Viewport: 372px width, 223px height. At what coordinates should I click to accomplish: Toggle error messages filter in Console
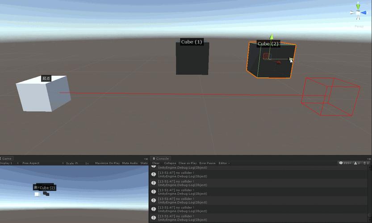click(366, 163)
